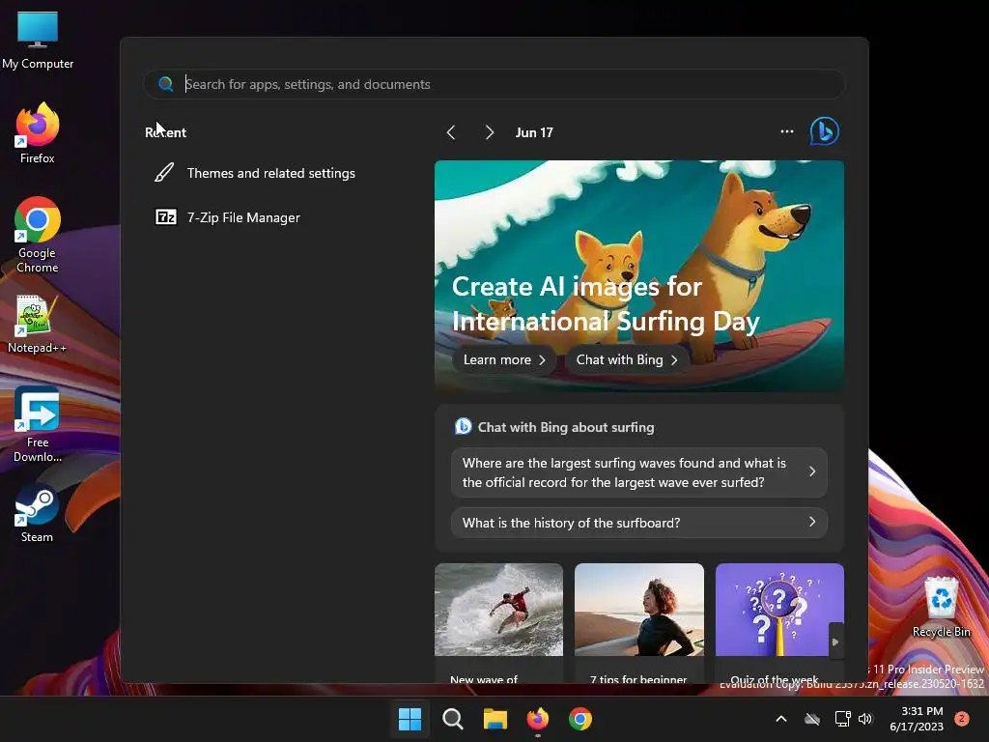
Task: Launch Firefox from desktop shortcut
Action: (x=38, y=133)
